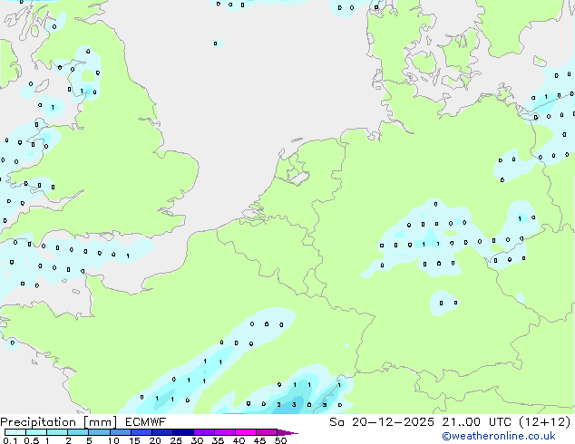Click the '(12+12)' forecast offset text

pyautogui.click(x=545, y=422)
